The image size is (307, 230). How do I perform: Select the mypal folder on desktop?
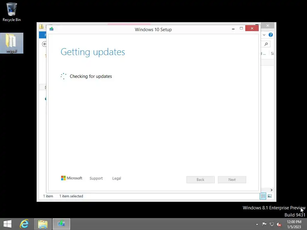pyautogui.click(x=12, y=43)
